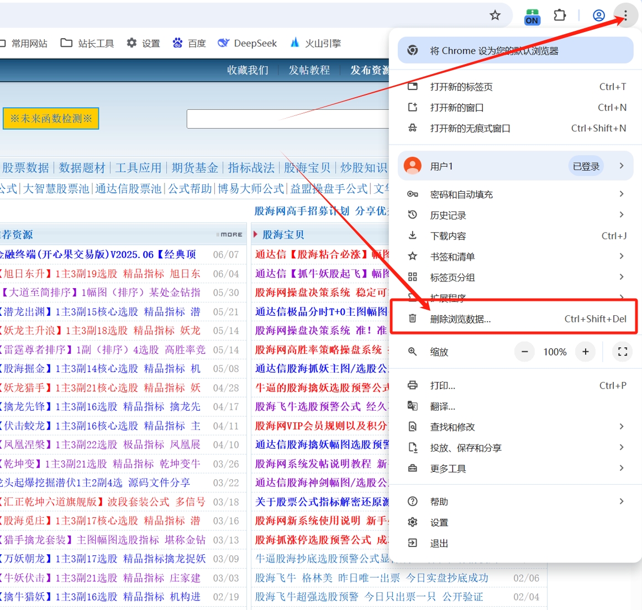Decrease zoom with the minus button
Screen dimensions: 642x610
pyautogui.click(x=524, y=352)
